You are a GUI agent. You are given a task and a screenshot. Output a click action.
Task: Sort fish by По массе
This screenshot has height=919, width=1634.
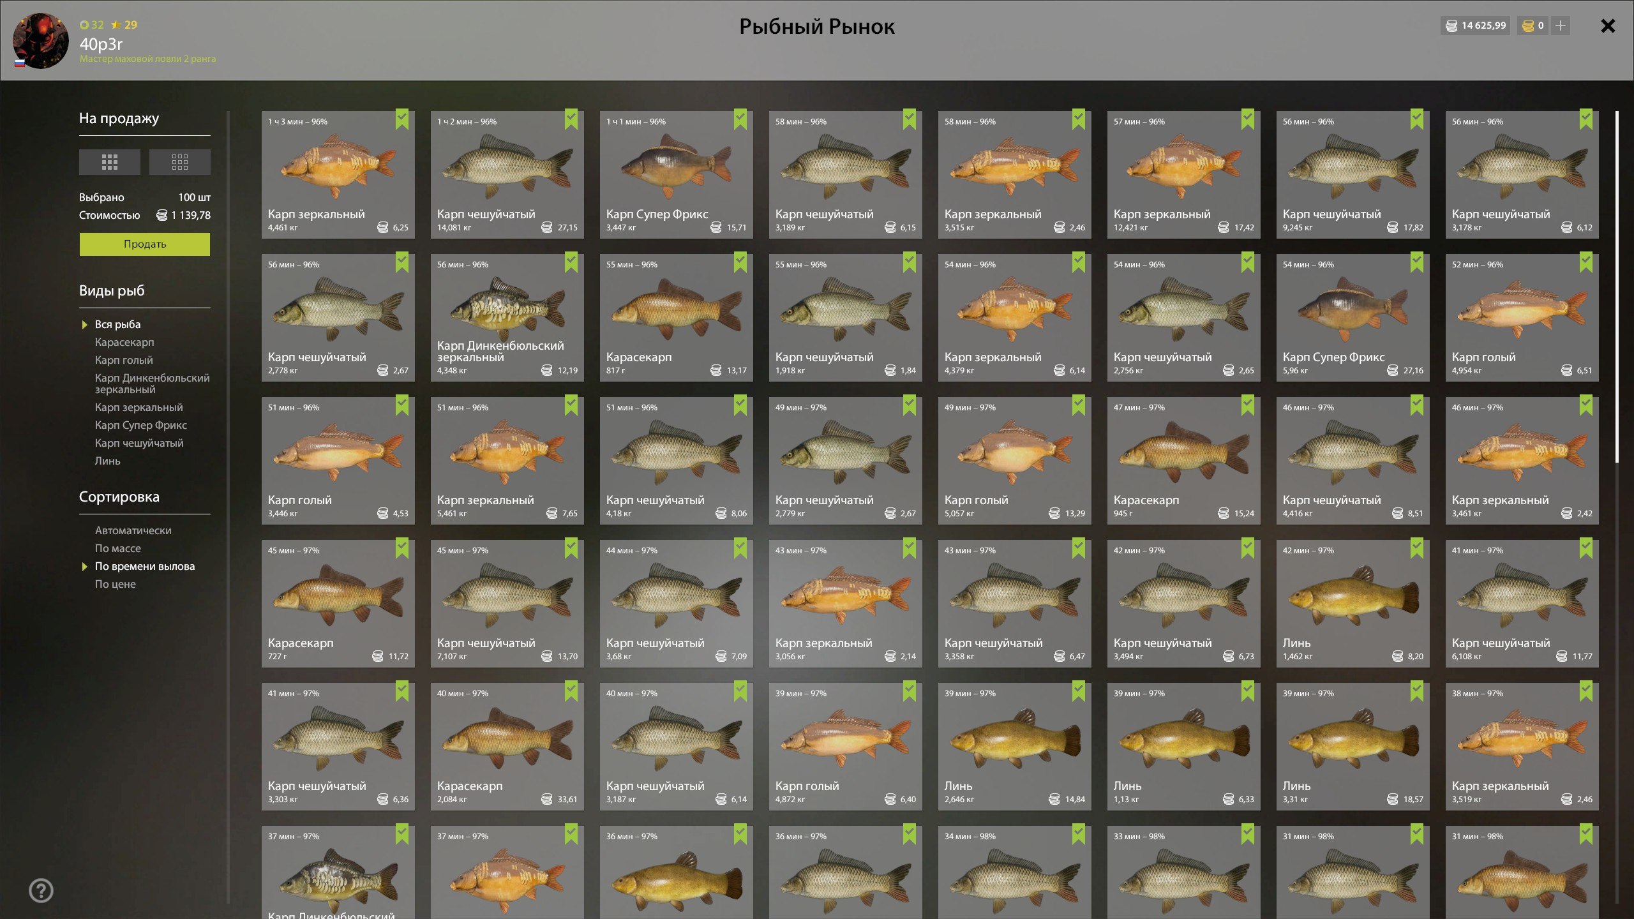(118, 548)
